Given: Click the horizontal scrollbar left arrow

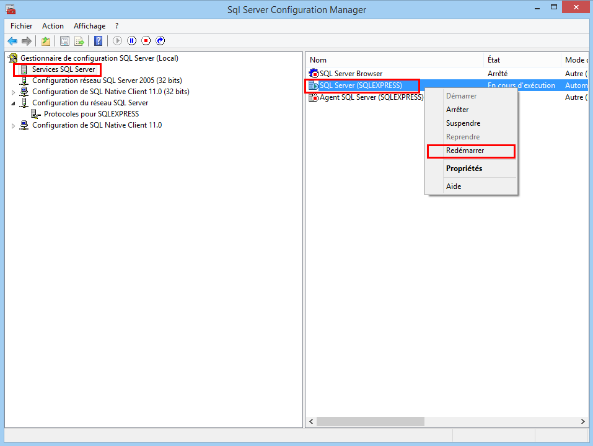Looking at the screenshot, I should (x=311, y=421).
